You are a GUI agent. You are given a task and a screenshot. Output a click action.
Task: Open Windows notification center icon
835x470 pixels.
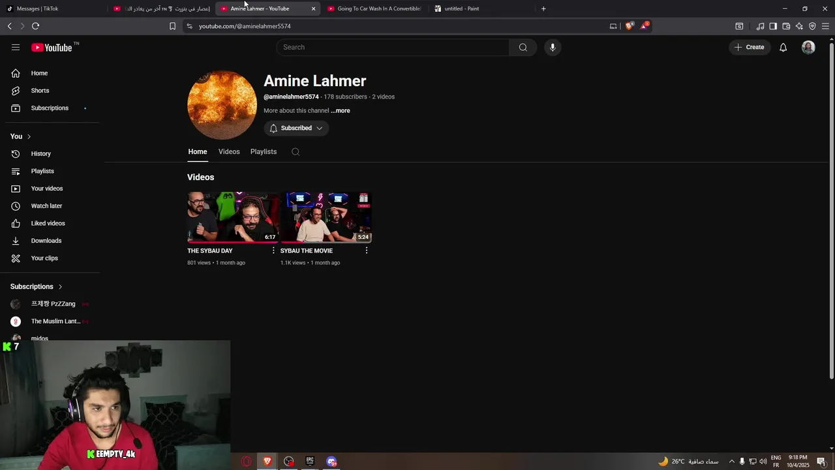[821, 462]
